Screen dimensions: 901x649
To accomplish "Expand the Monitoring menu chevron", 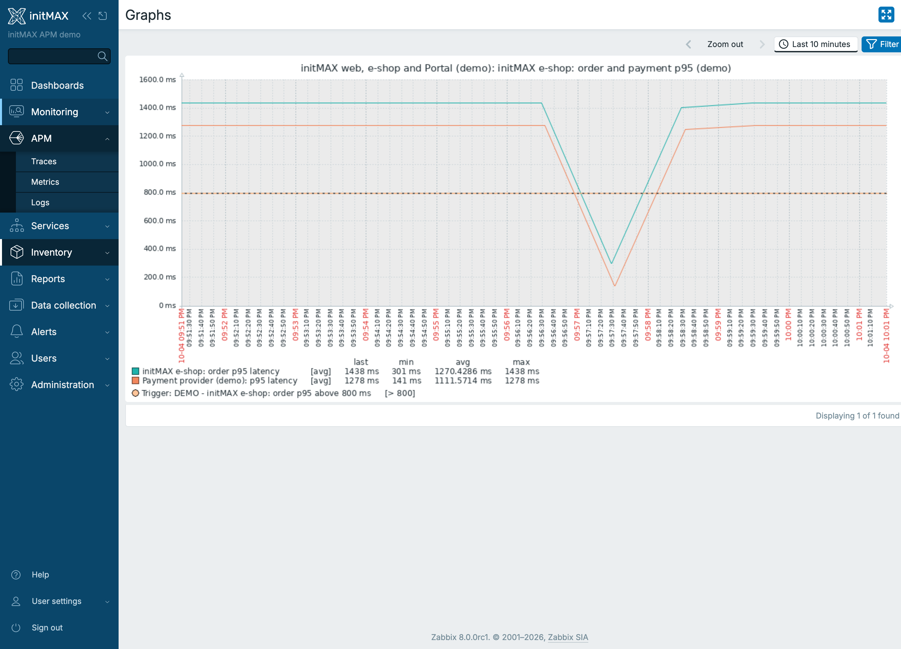I will click(x=107, y=112).
